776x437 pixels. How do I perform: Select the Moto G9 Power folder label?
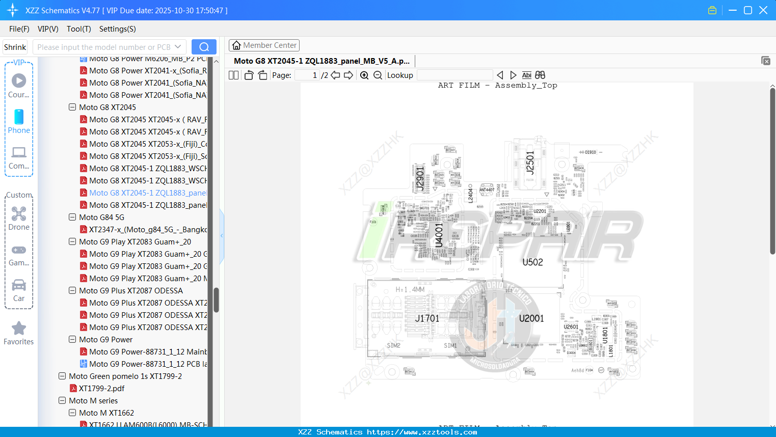(x=105, y=340)
